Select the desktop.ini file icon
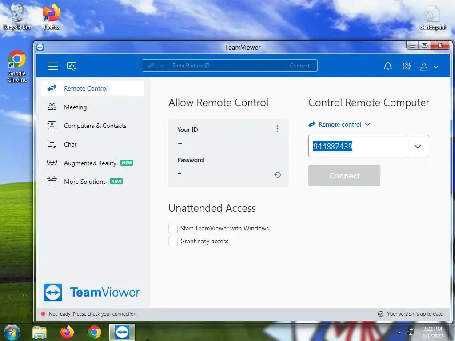The height and width of the screenshot is (341, 455). point(432,17)
